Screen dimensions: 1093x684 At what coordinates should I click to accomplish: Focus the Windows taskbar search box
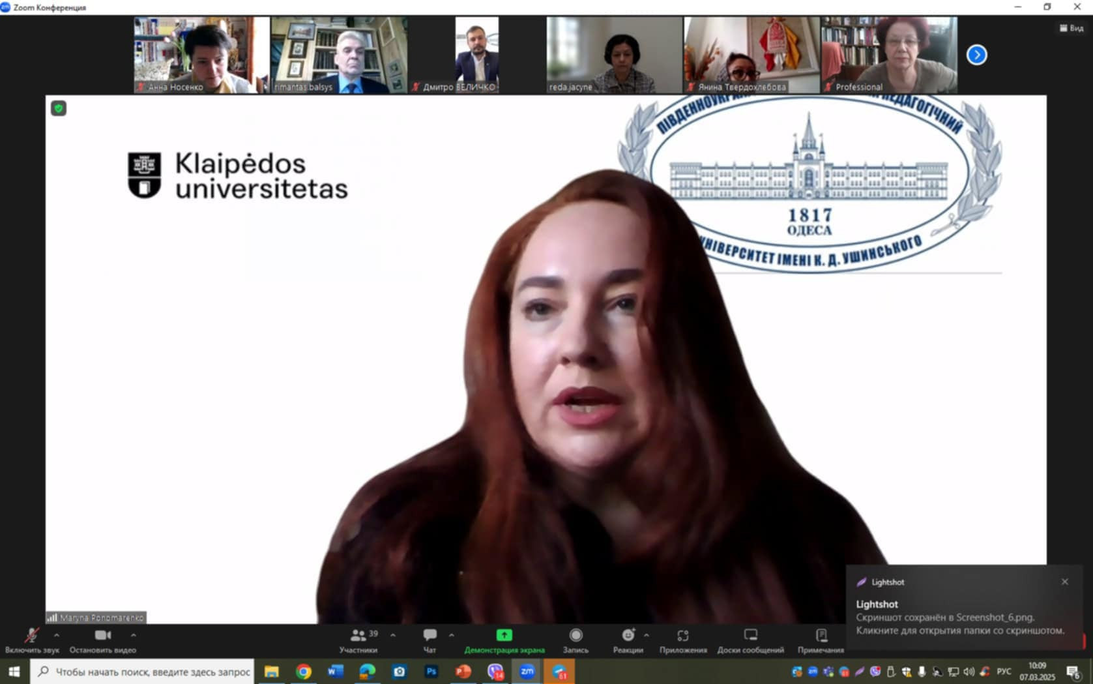pos(142,672)
